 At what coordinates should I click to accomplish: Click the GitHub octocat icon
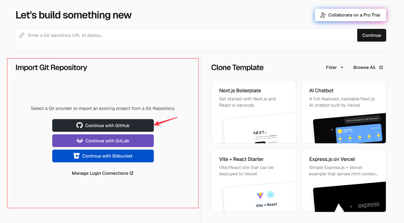tap(79, 125)
